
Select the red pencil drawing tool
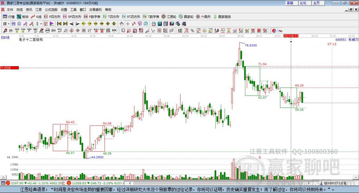(5, 30)
